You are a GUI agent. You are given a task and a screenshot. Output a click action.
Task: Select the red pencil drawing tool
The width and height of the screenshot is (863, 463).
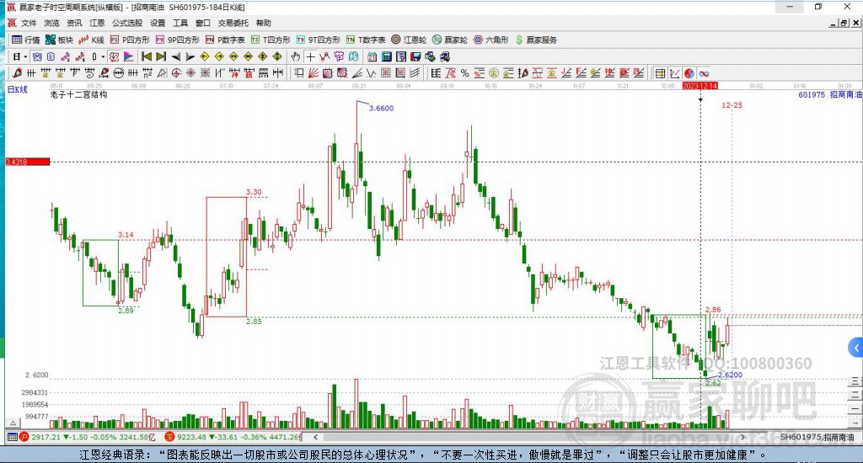click(17, 73)
